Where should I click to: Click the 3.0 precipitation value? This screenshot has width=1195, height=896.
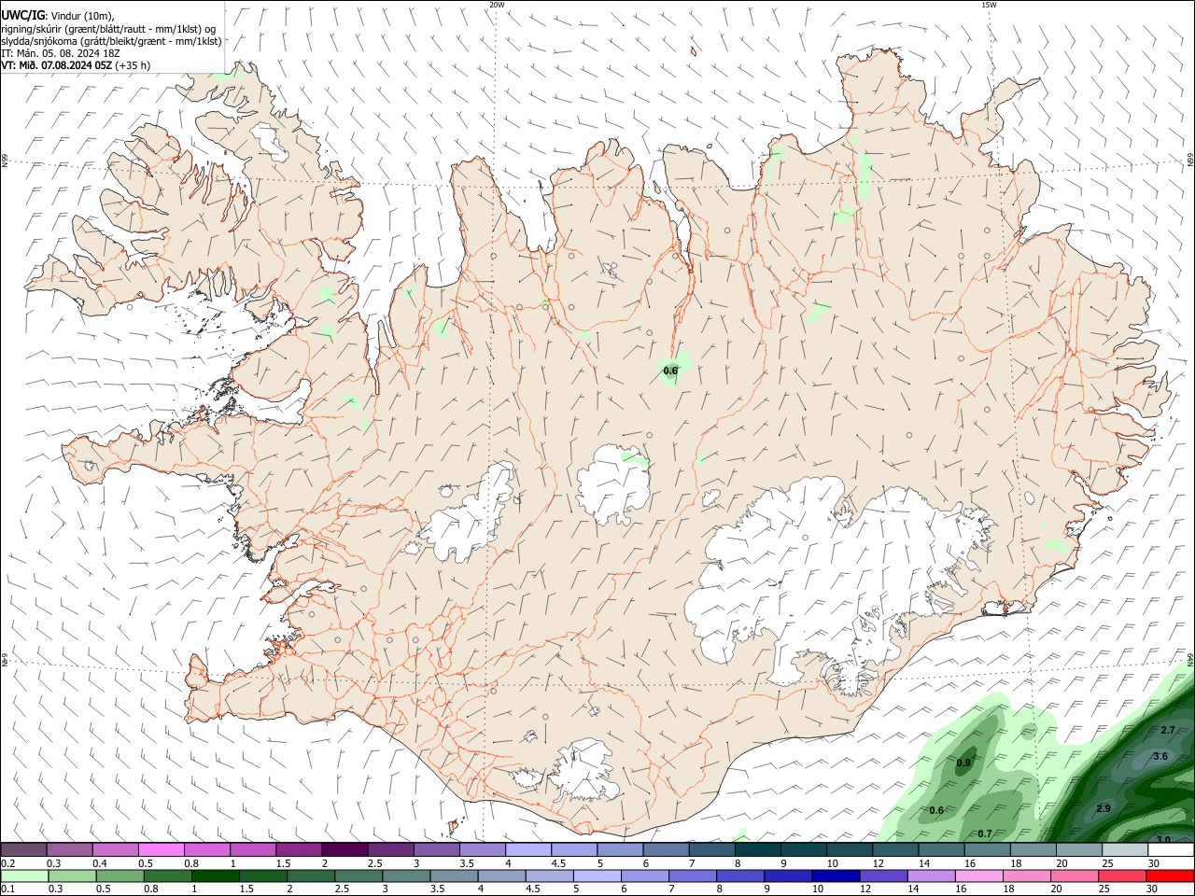point(1163,840)
